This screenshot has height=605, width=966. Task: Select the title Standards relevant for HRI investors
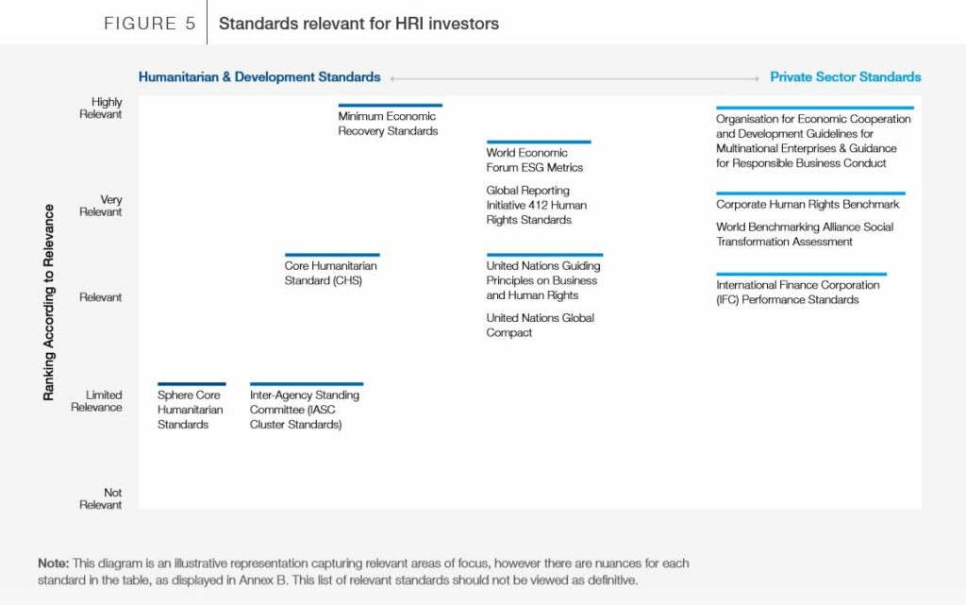(x=358, y=24)
